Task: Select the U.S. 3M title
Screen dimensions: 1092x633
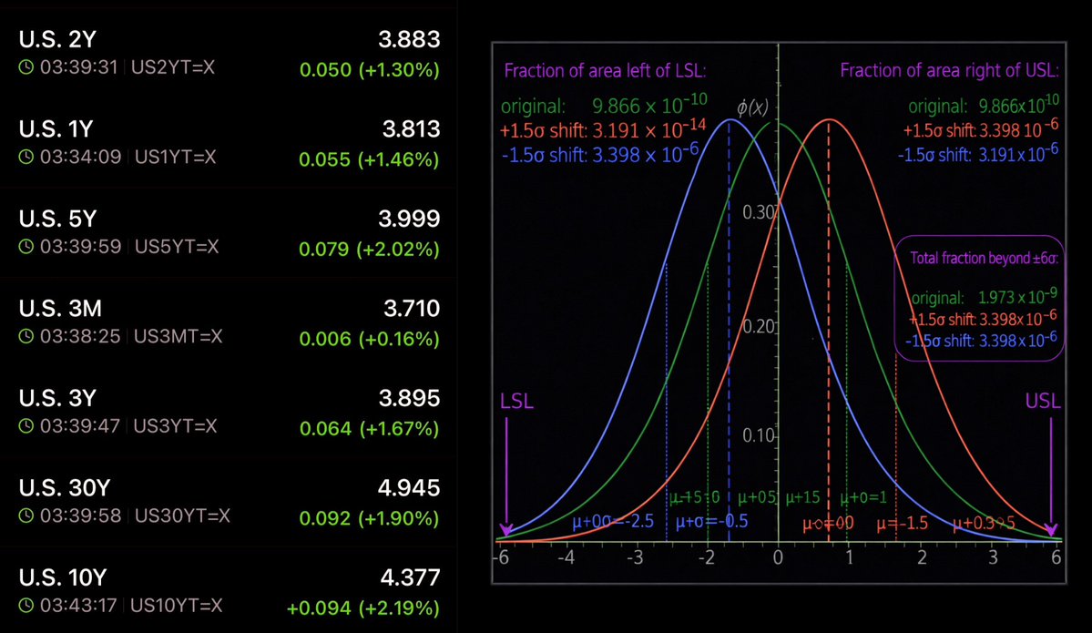Action: pyautogui.click(x=61, y=309)
